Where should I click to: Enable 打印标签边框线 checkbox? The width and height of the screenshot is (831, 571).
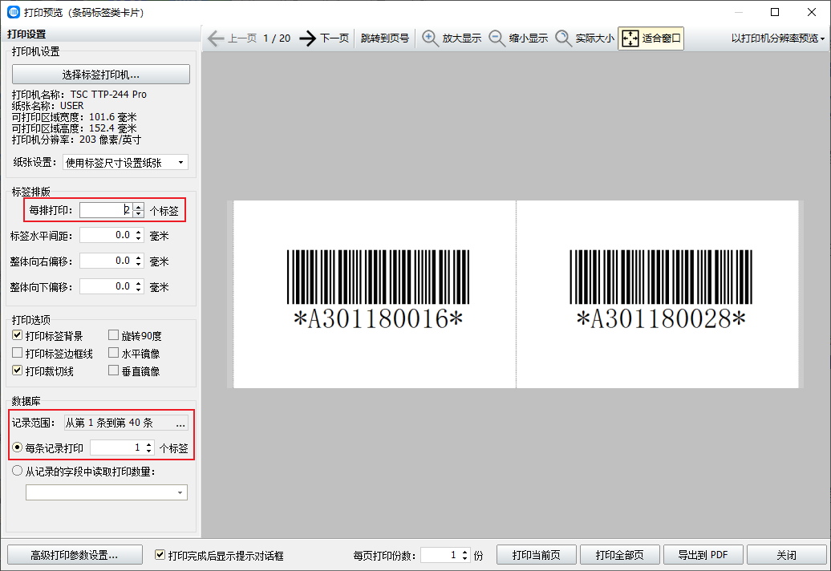click(x=18, y=353)
